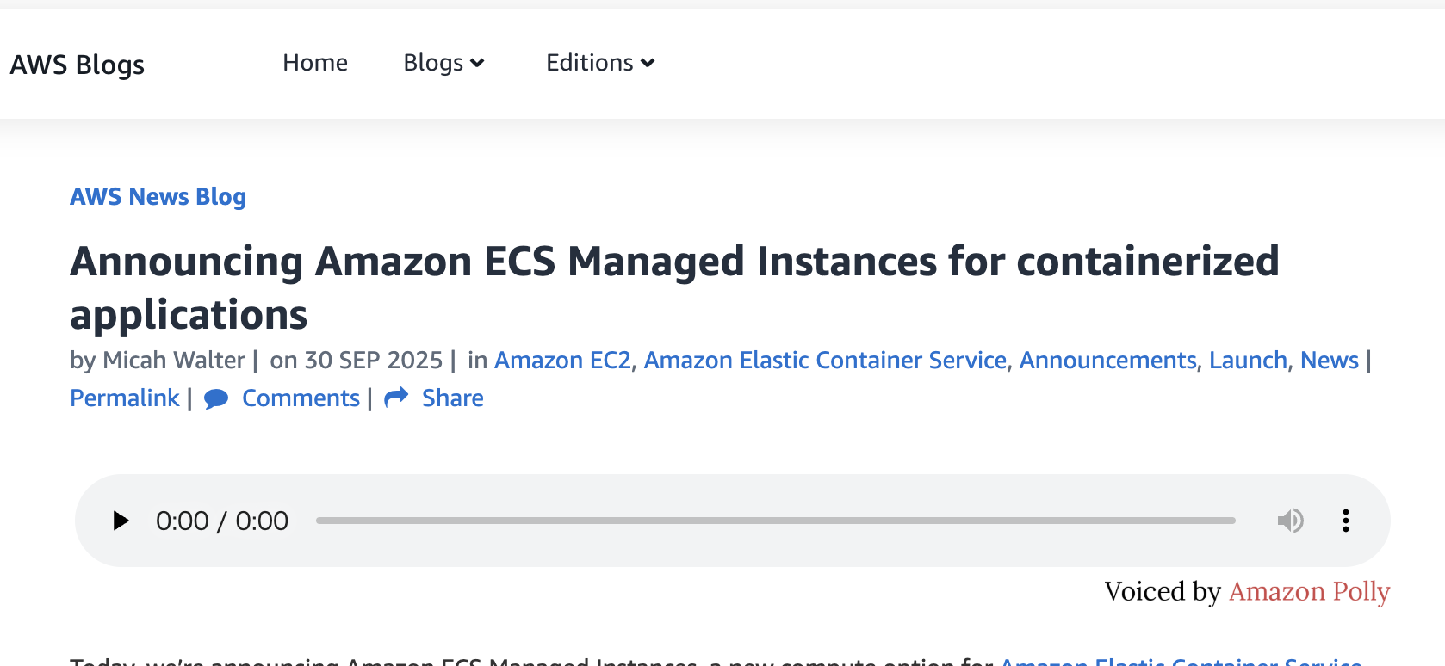Click the Share arrow icon
The width and height of the screenshot is (1445, 666).
pyautogui.click(x=396, y=398)
